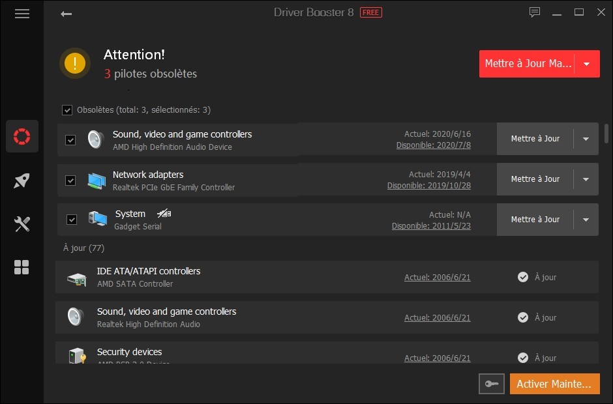613x404 pixels.
Task: Select the 'Attention!' heading
Action: (x=134, y=54)
